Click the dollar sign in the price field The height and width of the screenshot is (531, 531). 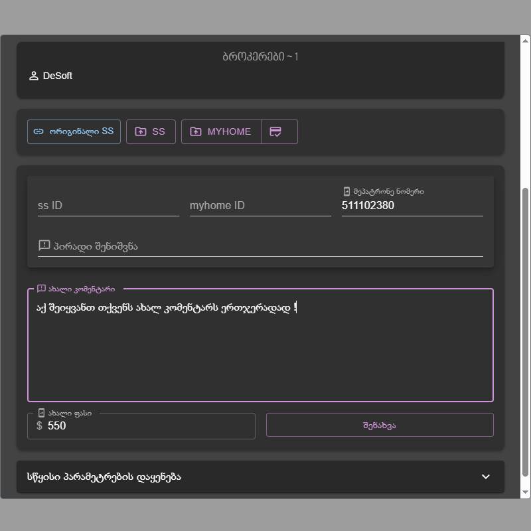[39, 425]
